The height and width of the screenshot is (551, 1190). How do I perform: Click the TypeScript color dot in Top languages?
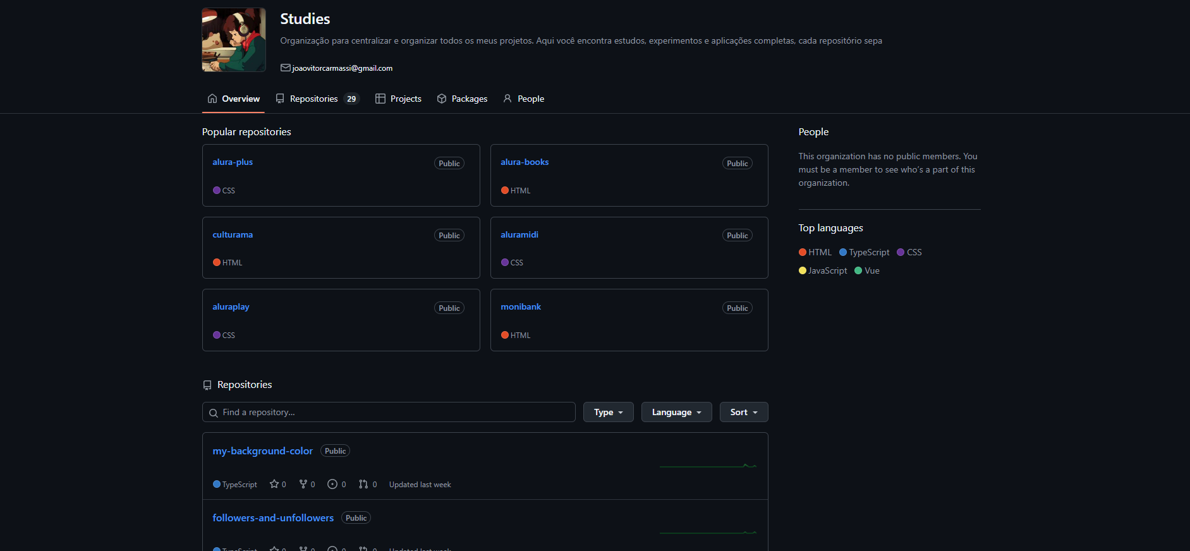(843, 252)
